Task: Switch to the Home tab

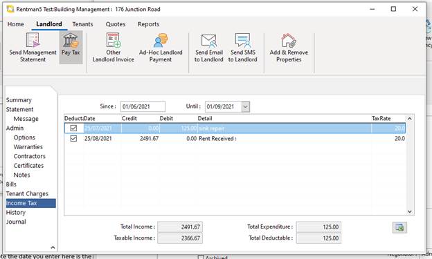Action: [16, 24]
